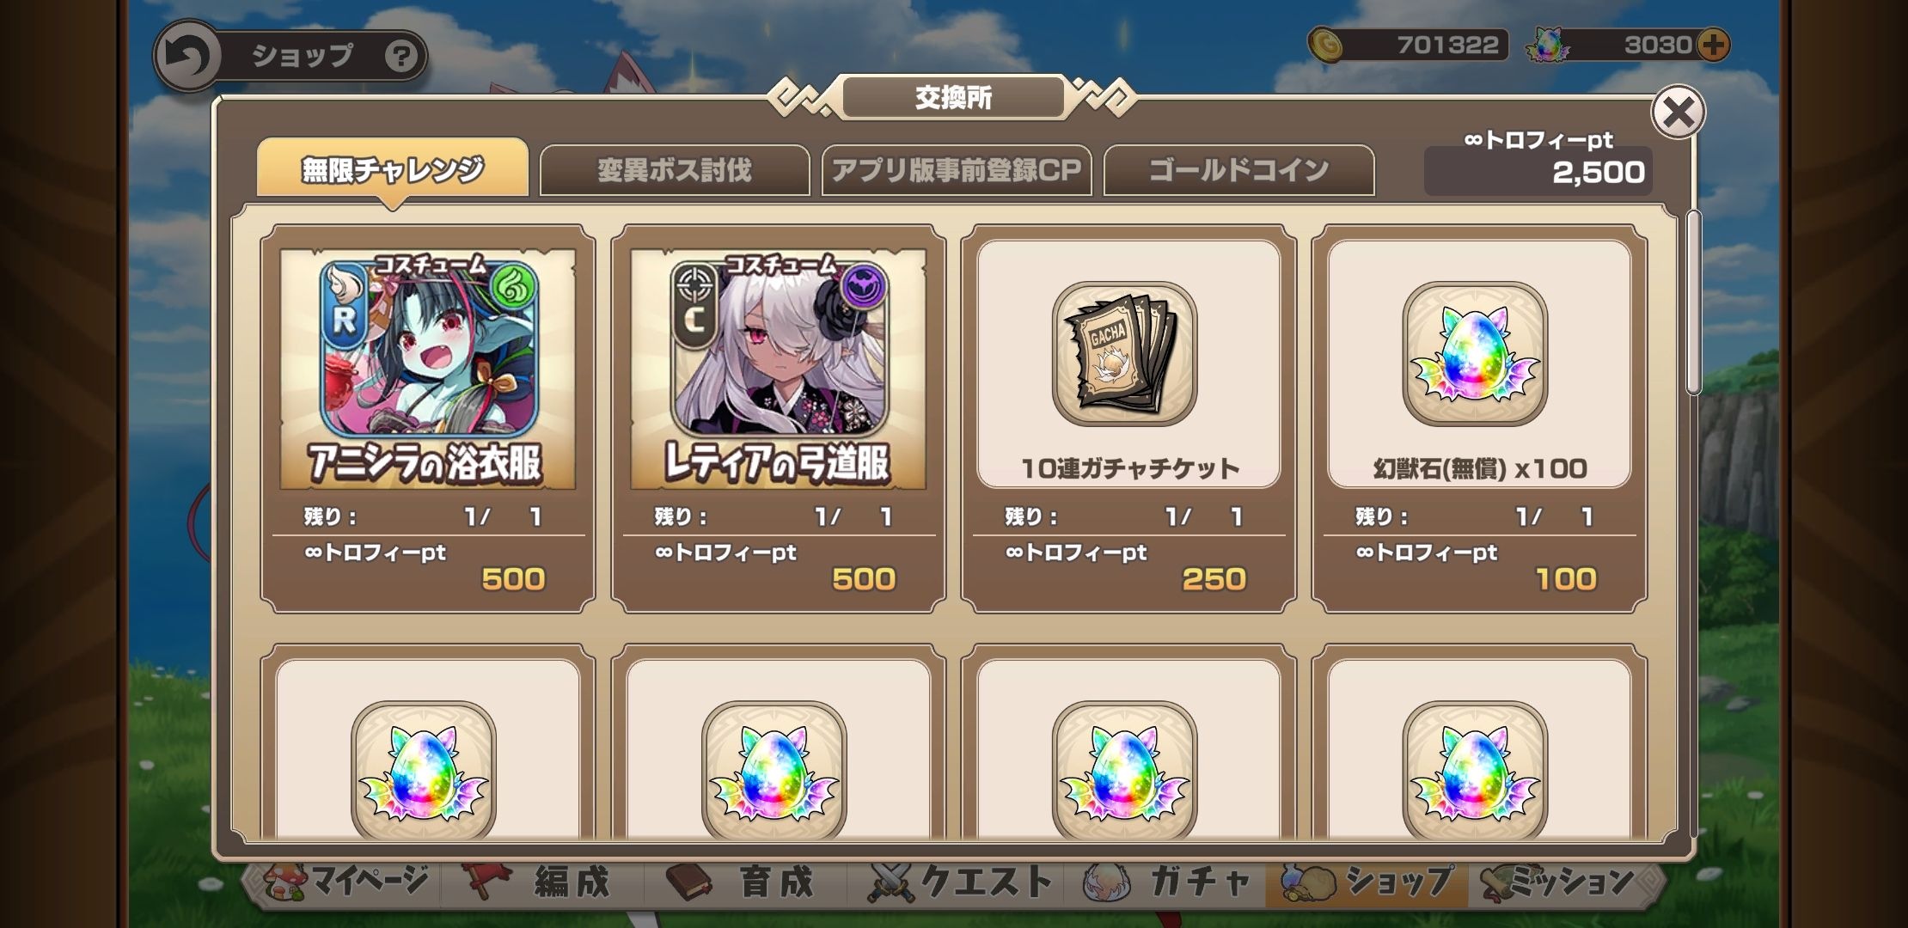Select the 無限チャレンジ tab
Screen dimensions: 1908x928
click(393, 168)
